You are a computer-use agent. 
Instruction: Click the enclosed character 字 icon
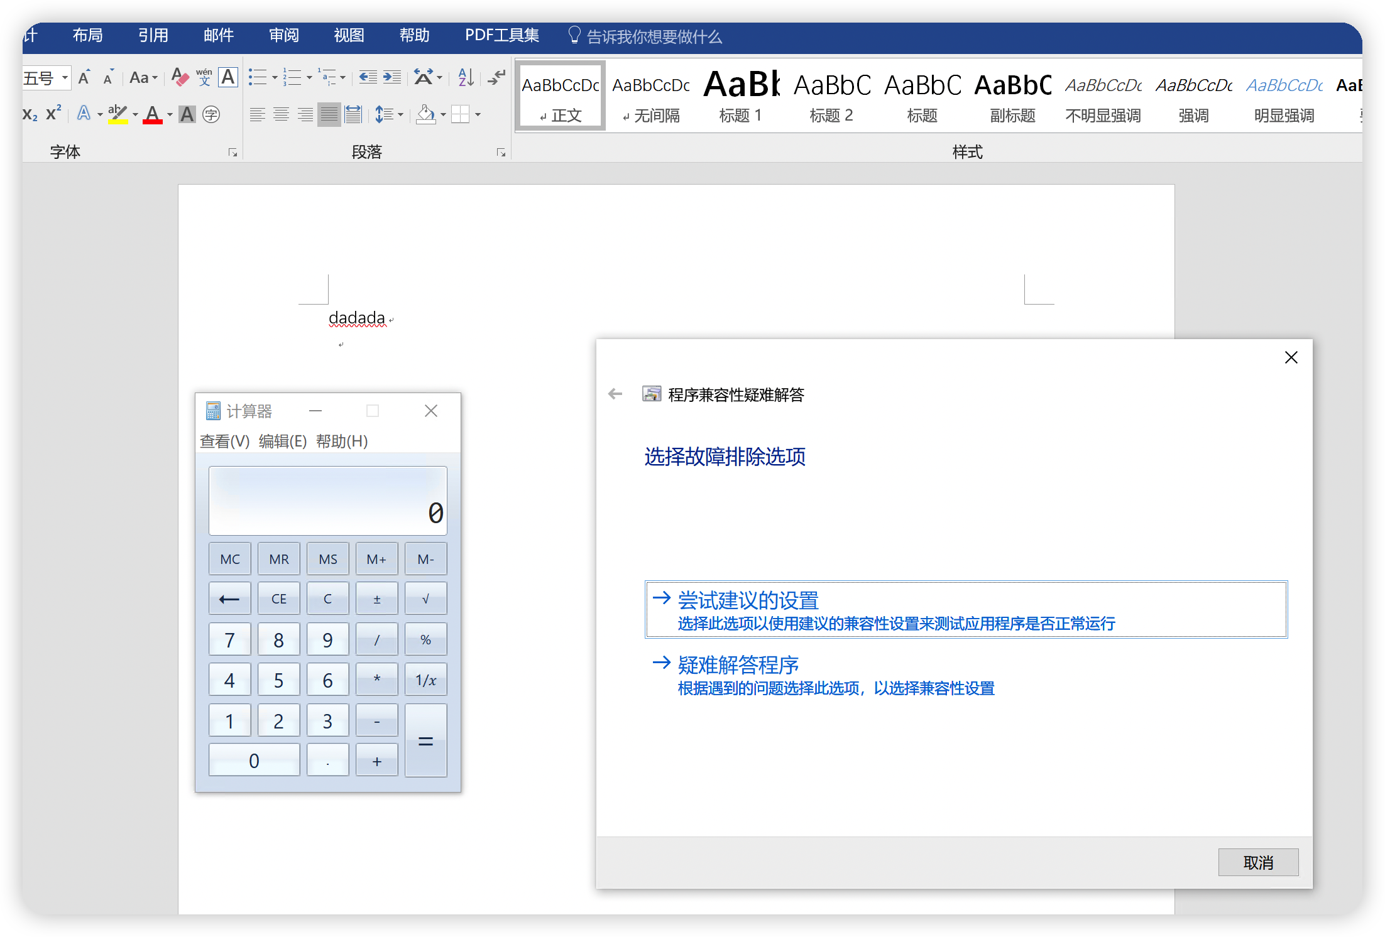(211, 114)
